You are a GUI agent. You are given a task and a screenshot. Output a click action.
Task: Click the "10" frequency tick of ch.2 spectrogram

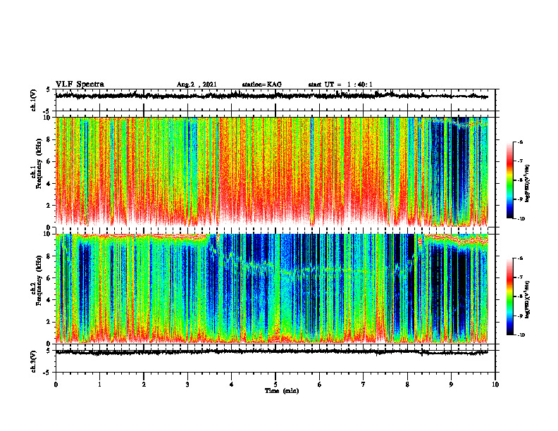[x=49, y=234]
